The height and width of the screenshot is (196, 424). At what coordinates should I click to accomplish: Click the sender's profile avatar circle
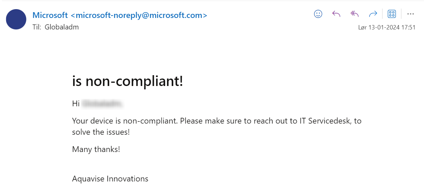pyautogui.click(x=16, y=19)
